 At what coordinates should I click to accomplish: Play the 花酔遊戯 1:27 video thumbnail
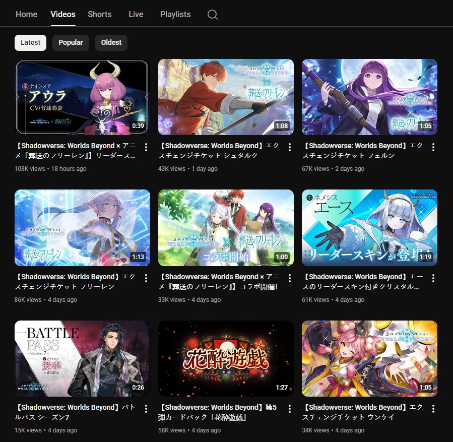point(226,358)
